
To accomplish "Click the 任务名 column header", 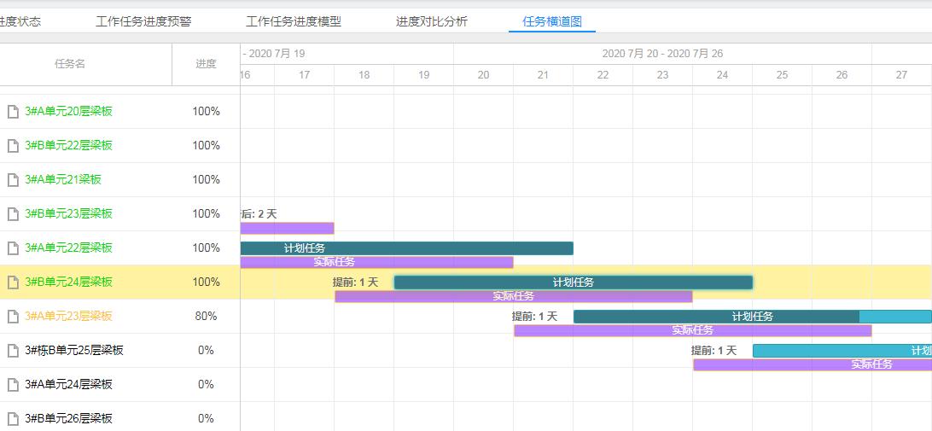I will tap(69, 64).
